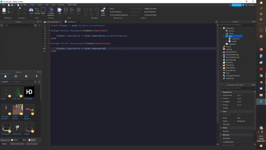The height and width of the screenshot is (150, 266).
Task: Open Chrome from the taskbar
Action: pos(261,75)
